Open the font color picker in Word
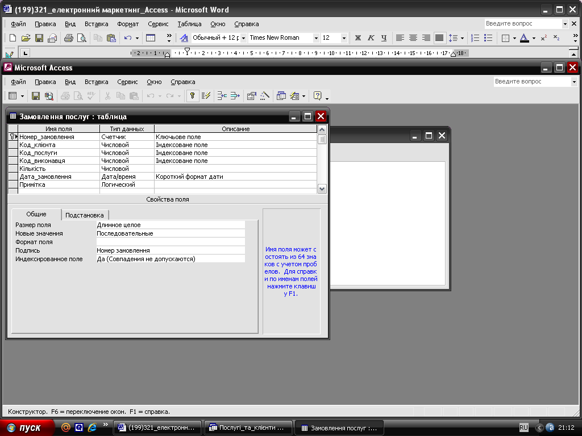582x436 pixels. coord(534,38)
